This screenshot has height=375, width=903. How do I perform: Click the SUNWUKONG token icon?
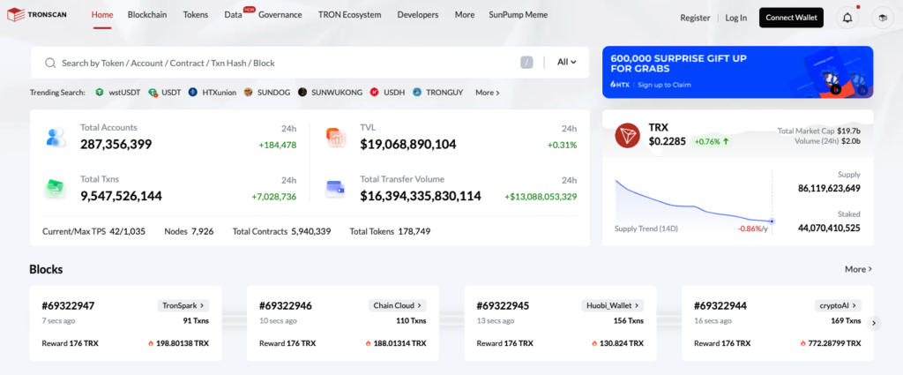(302, 92)
